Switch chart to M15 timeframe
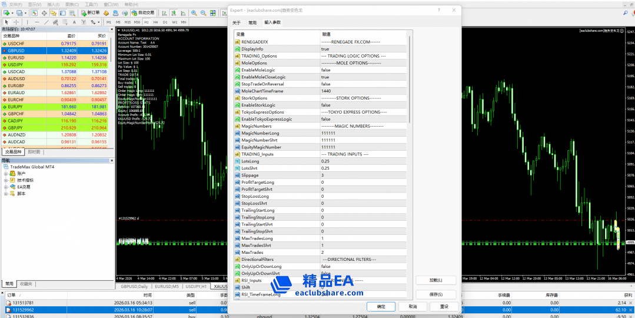 [128, 22]
